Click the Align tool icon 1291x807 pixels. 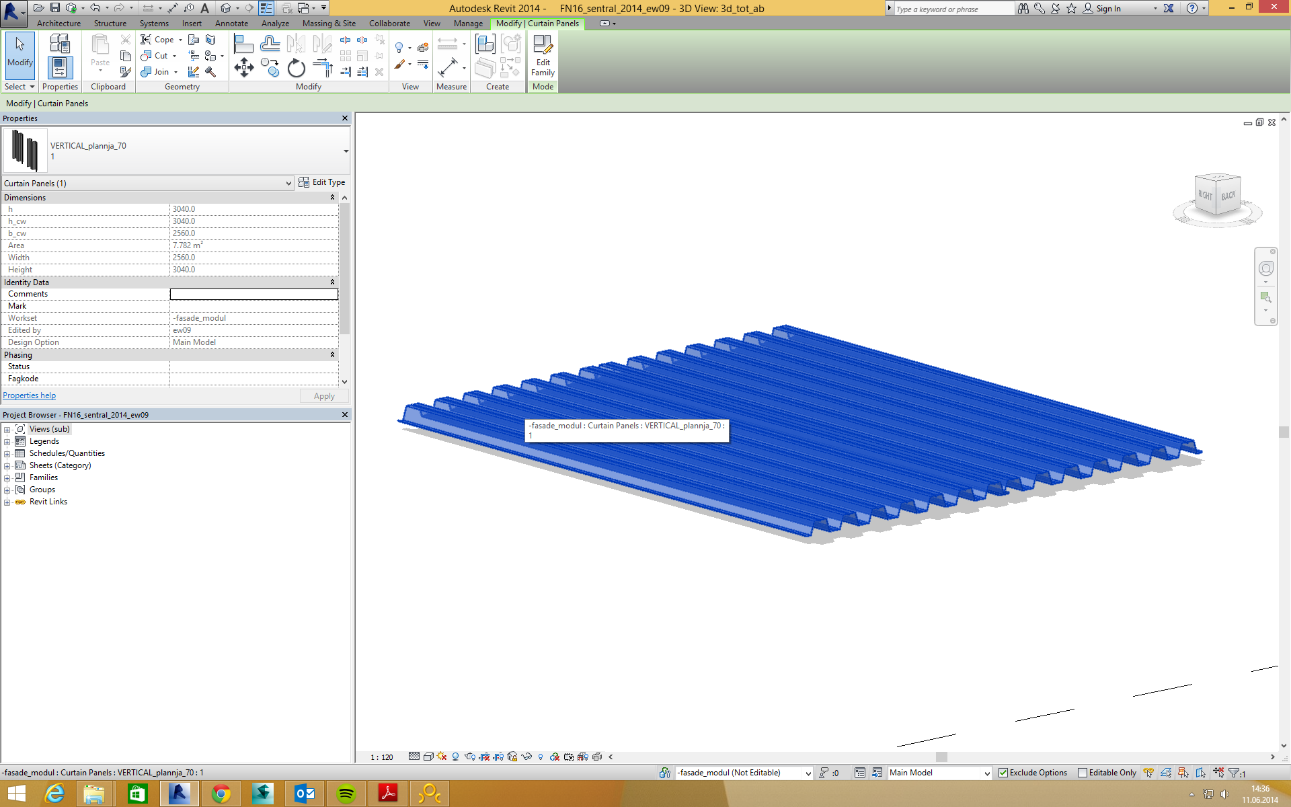pyautogui.click(x=243, y=44)
